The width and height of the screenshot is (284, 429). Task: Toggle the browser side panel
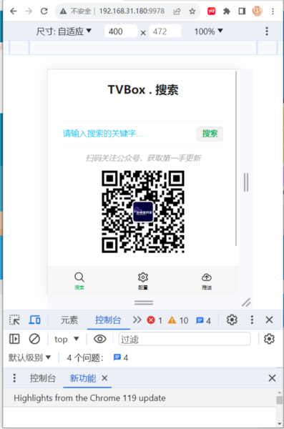[242, 11]
